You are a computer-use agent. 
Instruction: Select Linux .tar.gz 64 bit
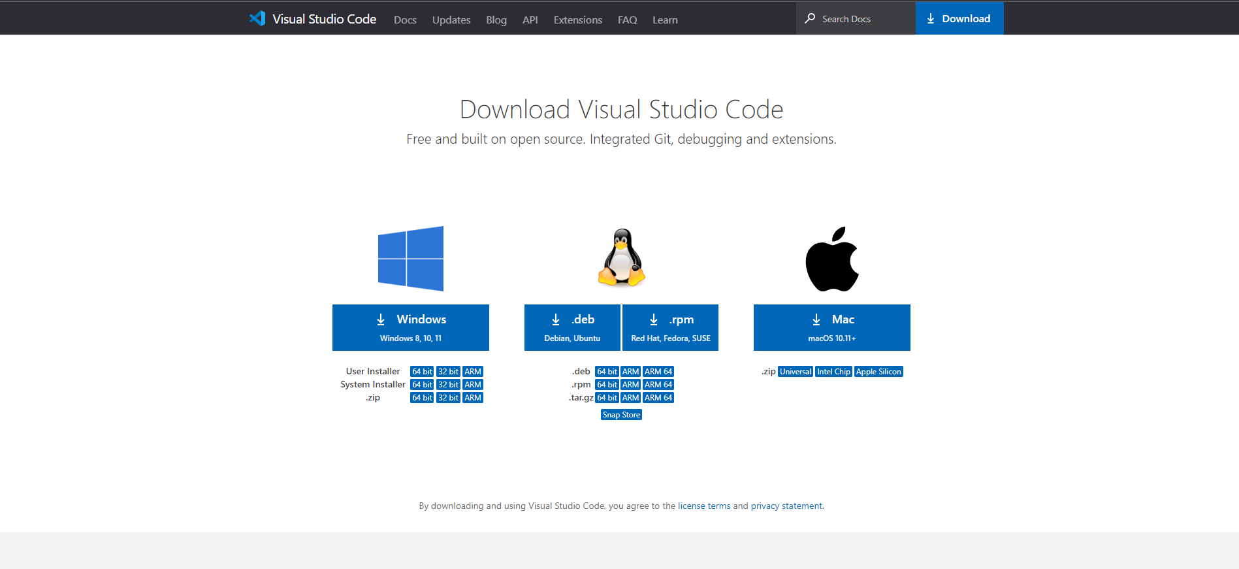[x=607, y=398]
